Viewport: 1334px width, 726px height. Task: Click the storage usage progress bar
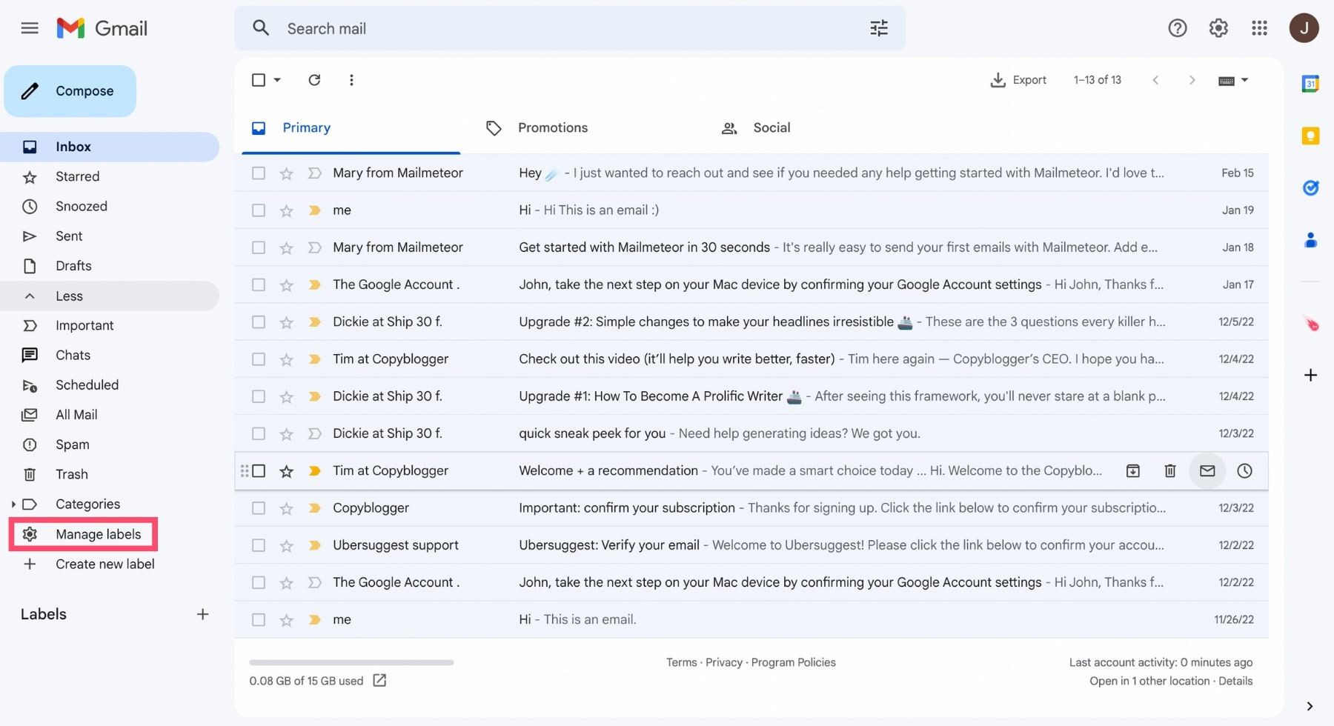tap(351, 662)
